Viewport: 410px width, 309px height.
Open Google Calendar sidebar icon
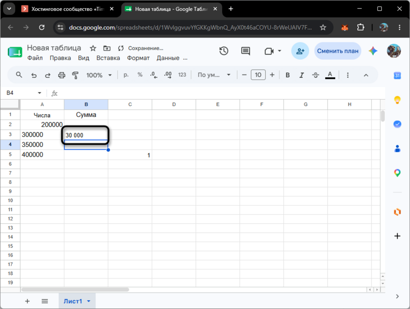[x=397, y=75]
